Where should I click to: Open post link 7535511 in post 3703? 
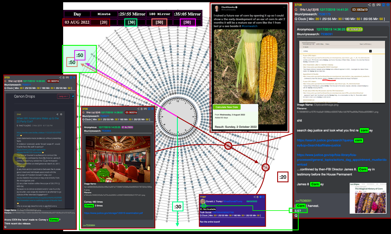tap(26, 85)
